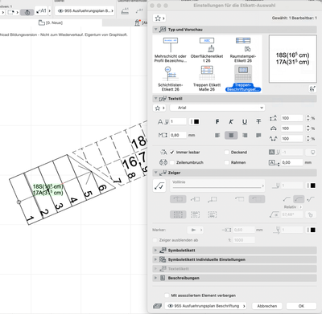This screenshot has width=322, height=314.
Task: Enable Rahmen checkbox
Action: 227,162
